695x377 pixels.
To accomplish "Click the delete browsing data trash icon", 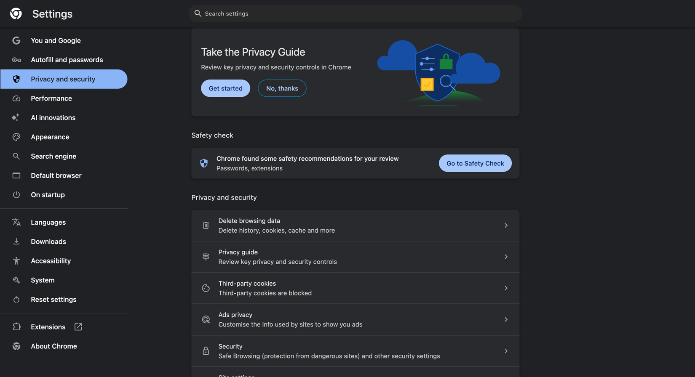I will click(206, 225).
